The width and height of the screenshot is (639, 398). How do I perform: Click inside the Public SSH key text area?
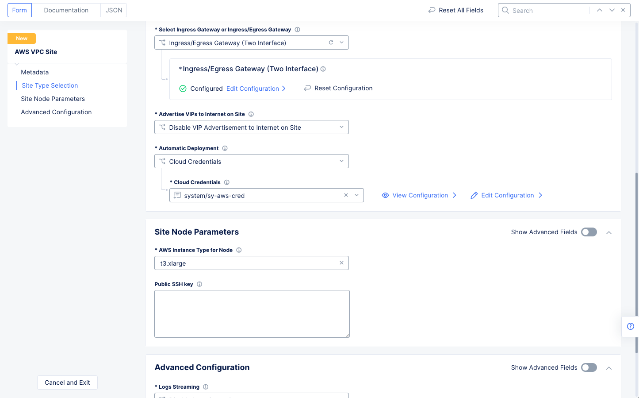(x=252, y=313)
